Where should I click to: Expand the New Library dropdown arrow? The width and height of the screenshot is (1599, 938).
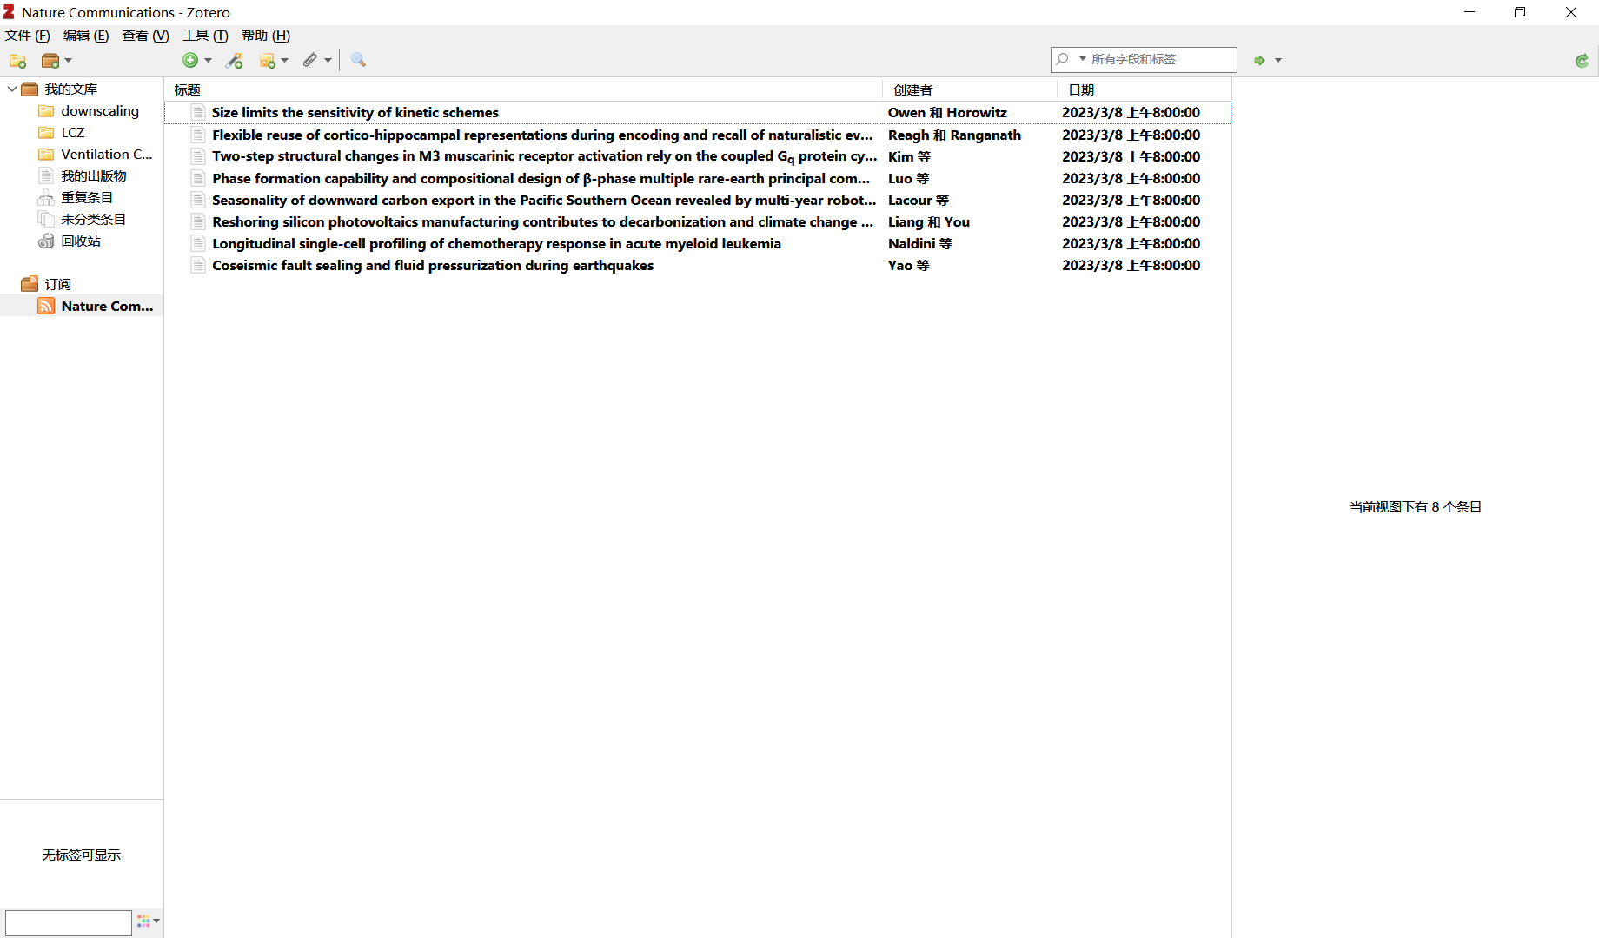coord(69,61)
